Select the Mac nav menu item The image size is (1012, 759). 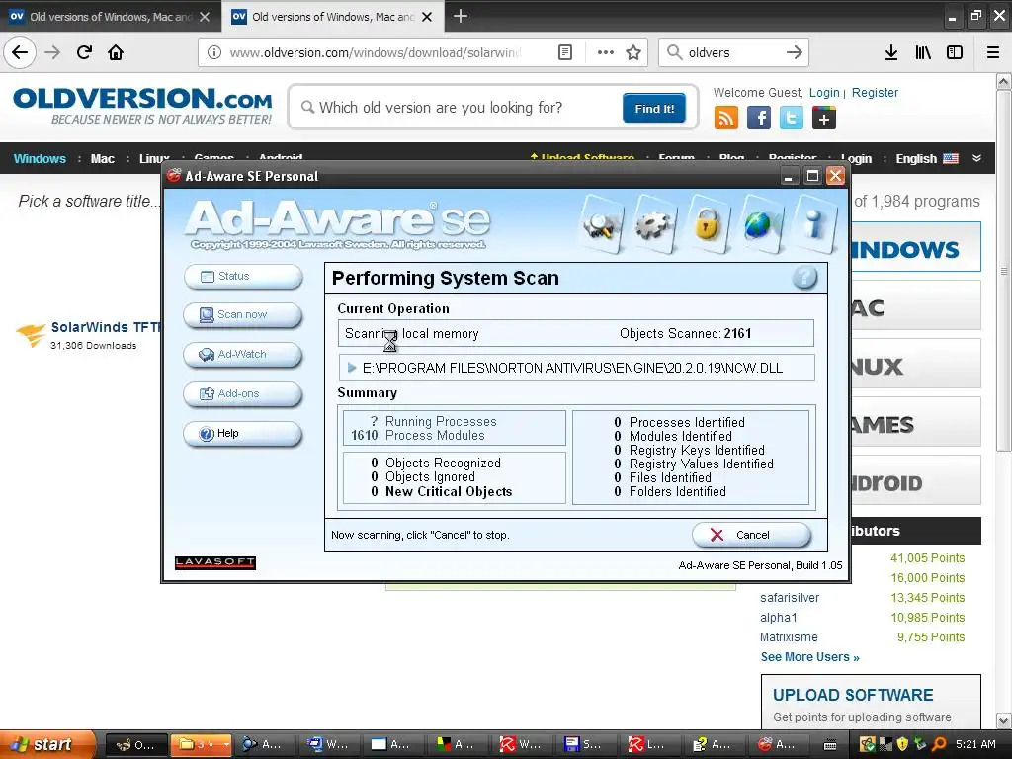(x=102, y=159)
